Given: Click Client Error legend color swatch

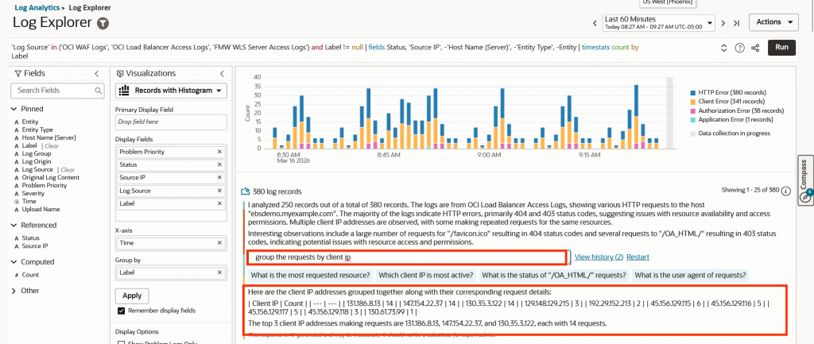Looking at the screenshot, I should (693, 102).
